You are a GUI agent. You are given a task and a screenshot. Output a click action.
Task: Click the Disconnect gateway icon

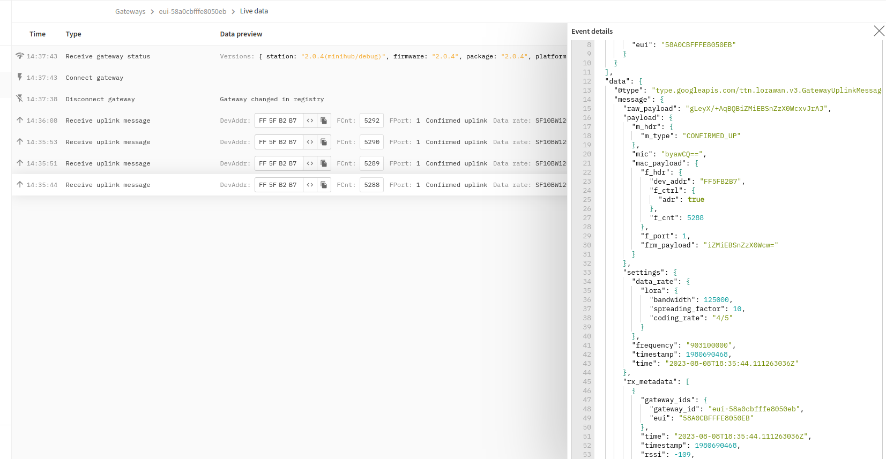[x=20, y=99]
